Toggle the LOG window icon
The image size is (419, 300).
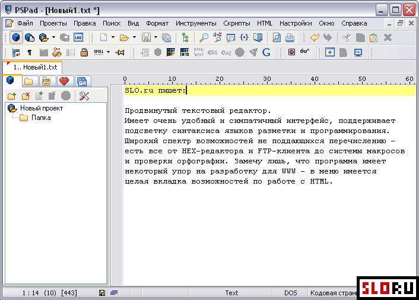point(78,37)
